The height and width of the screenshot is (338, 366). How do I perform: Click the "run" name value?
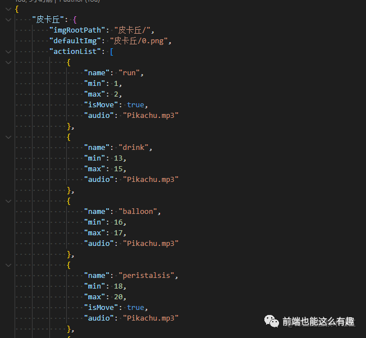(129, 73)
